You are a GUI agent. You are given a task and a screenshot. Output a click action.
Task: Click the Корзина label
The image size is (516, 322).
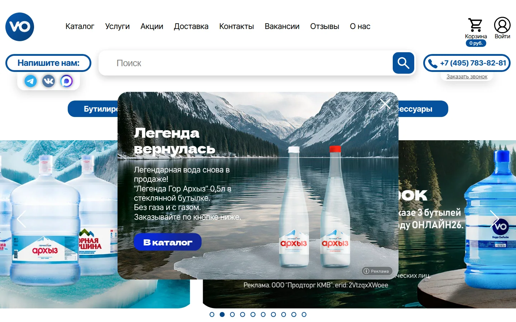[476, 36]
